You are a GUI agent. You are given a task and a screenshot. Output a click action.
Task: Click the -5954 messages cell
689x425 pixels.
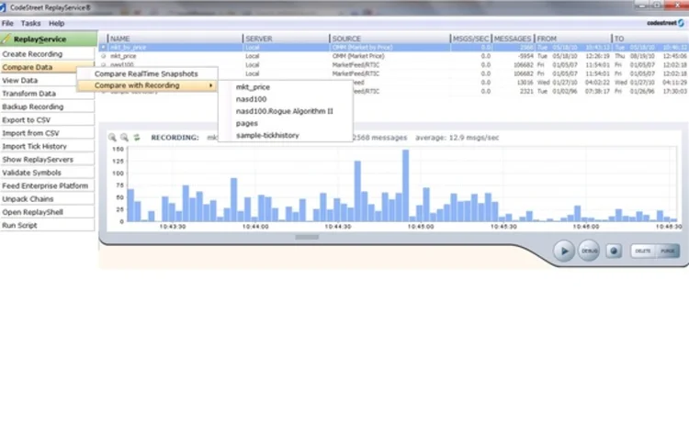pyautogui.click(x=525, y=56)
